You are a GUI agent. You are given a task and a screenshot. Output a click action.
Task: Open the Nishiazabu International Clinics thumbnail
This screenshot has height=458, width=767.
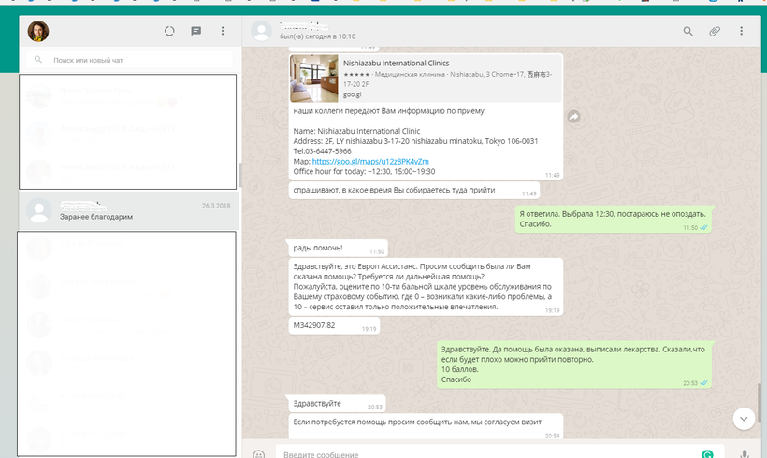tap(314, 78)
